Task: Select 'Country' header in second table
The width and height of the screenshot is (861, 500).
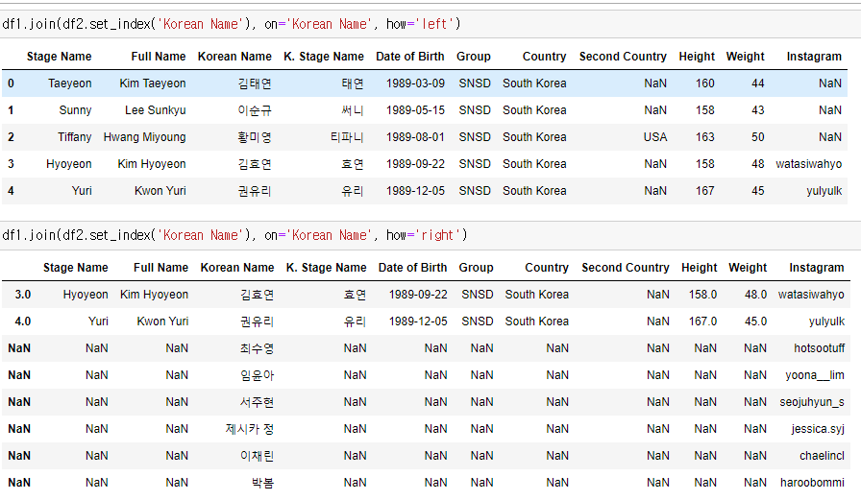Action: 547,268
